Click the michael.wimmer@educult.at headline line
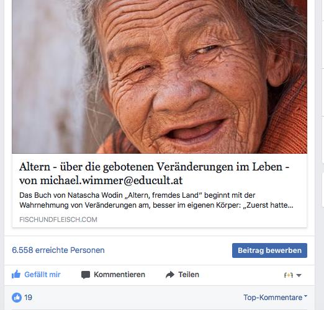Screen dimensions: 324x310 click(x=101, y=180)
